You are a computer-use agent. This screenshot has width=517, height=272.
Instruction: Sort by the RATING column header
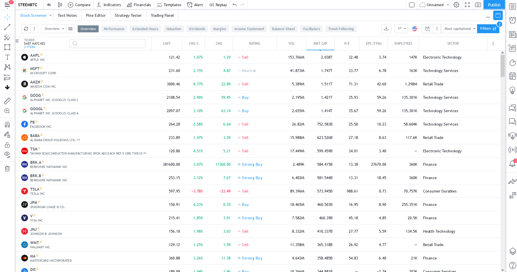click(x=255, y=44)
